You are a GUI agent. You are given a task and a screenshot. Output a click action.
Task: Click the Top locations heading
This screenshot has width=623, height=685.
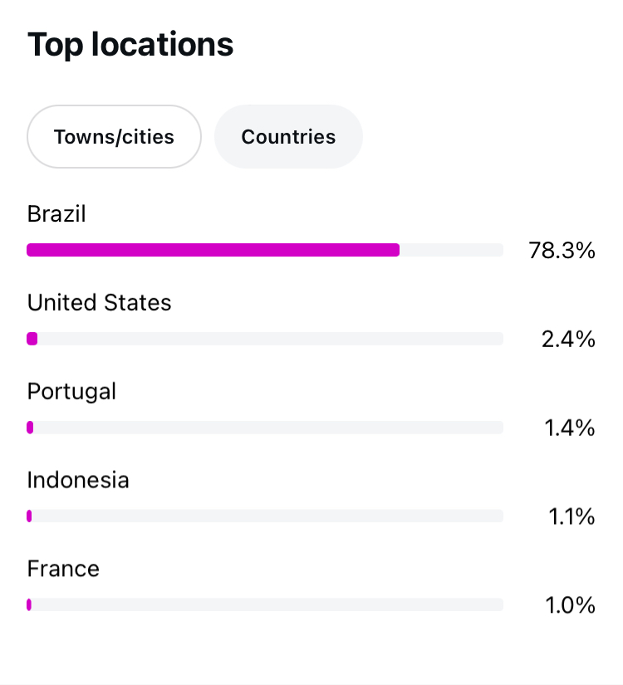130,46
